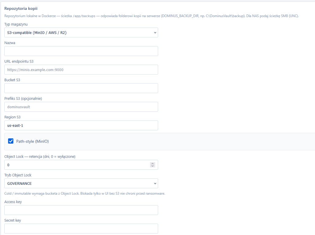Image resolution: width=315 pixels, height=235 pixels.
Task: Expand the Tryb Object Lock GOVERNANCE dropdown
Action: (x=81, y=184)
